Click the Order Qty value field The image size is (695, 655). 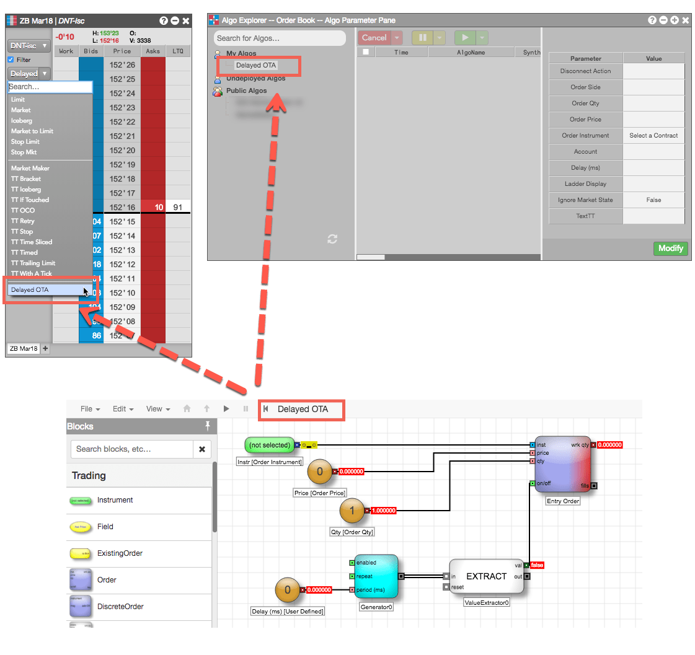653,103
